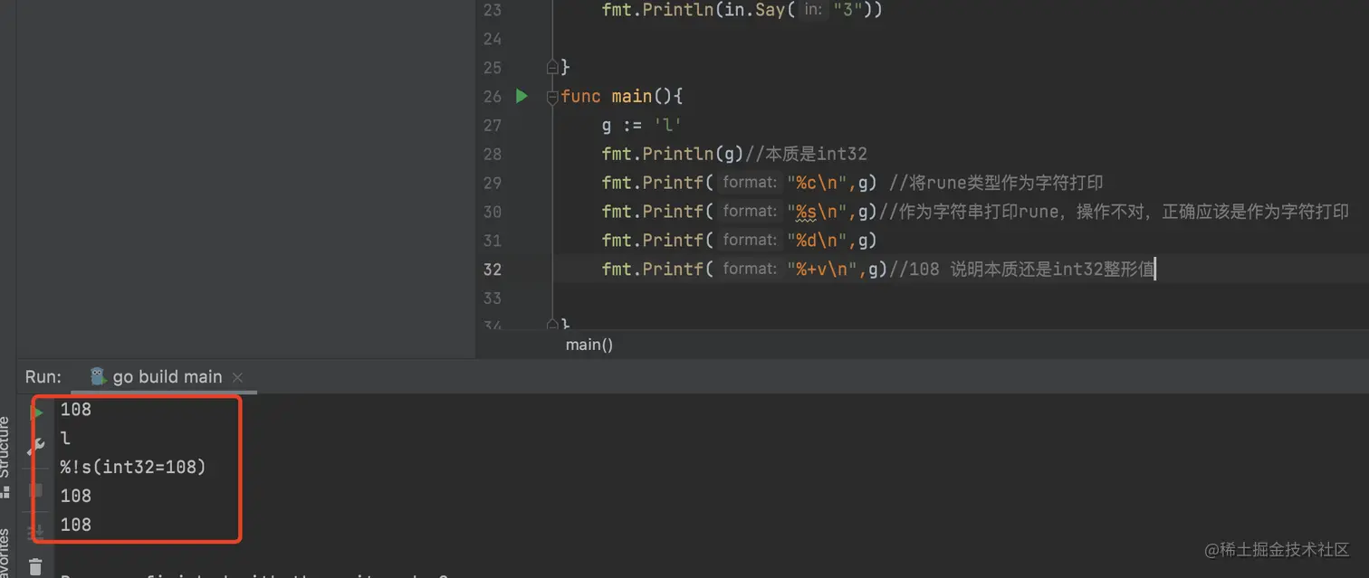Click comment 将rune类型作为字符打印
Image resolution: width=1369 pixels, height=578 pixels.
tap(996, 183)
